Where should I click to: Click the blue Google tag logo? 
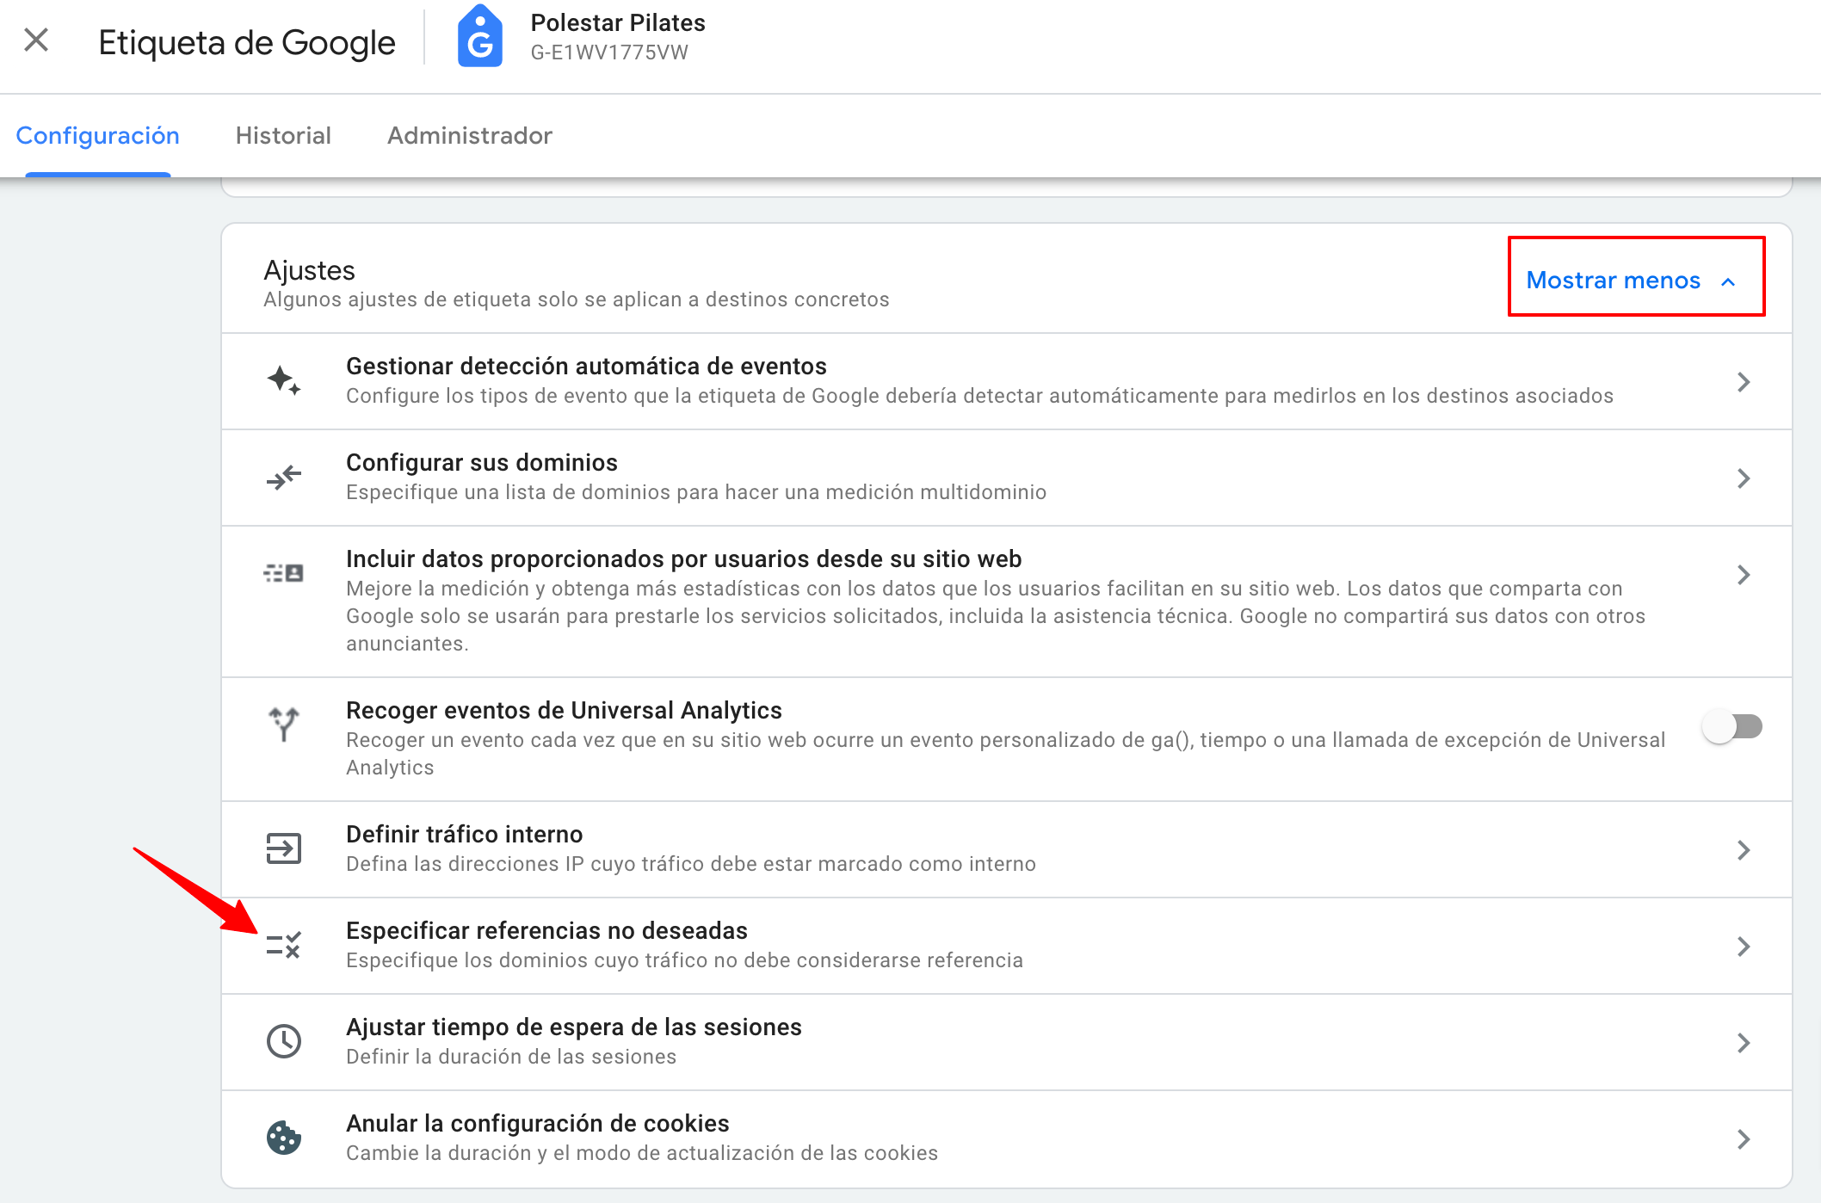[x=479, y=38]
